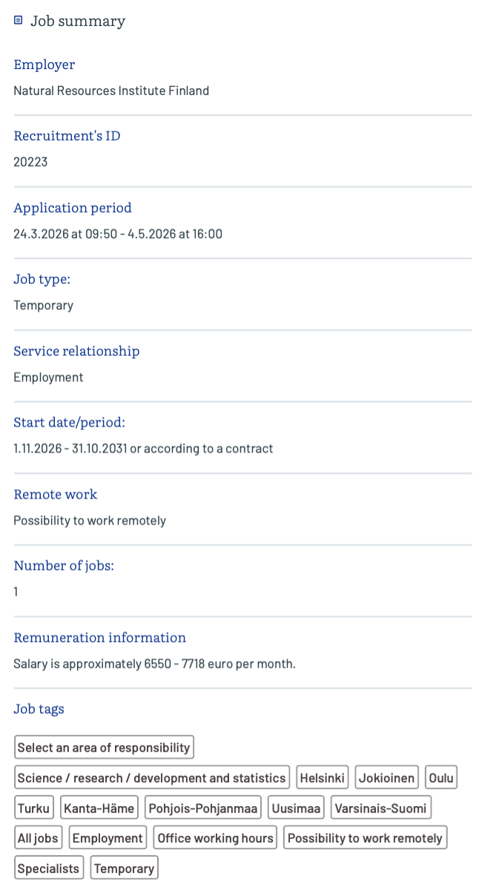482x893 pixels.
Task: Select the Oulu job tag
Action: pyautogui.click(x=441, y=778)
